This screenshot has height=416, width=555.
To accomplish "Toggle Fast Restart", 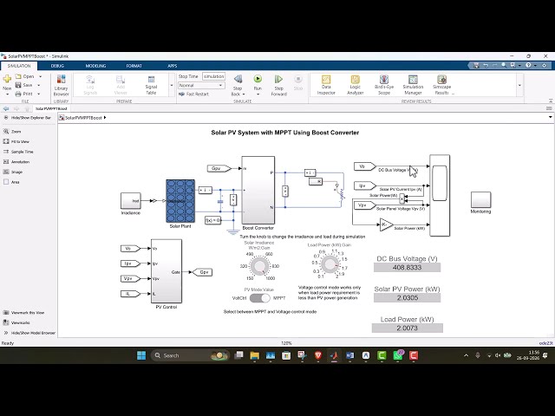I will (193, 94).
